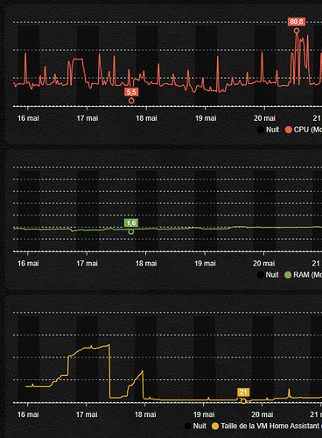322x438 pixels.
Task: Toggle the red CPU legend dot
Action: click(x=289, y=130)
